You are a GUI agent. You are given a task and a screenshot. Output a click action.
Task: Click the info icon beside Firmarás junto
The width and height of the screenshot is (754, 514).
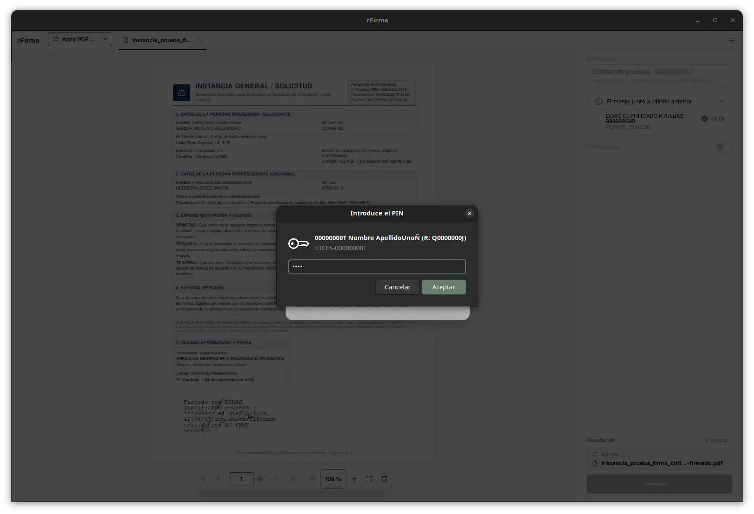click(598, 102)
